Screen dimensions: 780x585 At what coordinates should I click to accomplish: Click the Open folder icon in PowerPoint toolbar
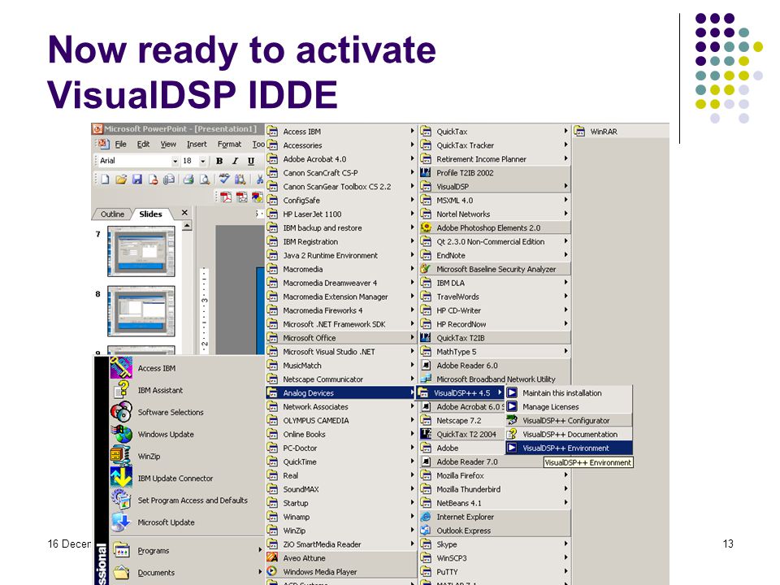coord(121,179)
